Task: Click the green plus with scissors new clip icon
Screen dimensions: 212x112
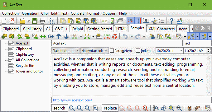Action: tap(20, 36)
